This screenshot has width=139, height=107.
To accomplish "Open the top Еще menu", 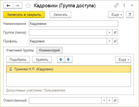I will coord(116,14).
